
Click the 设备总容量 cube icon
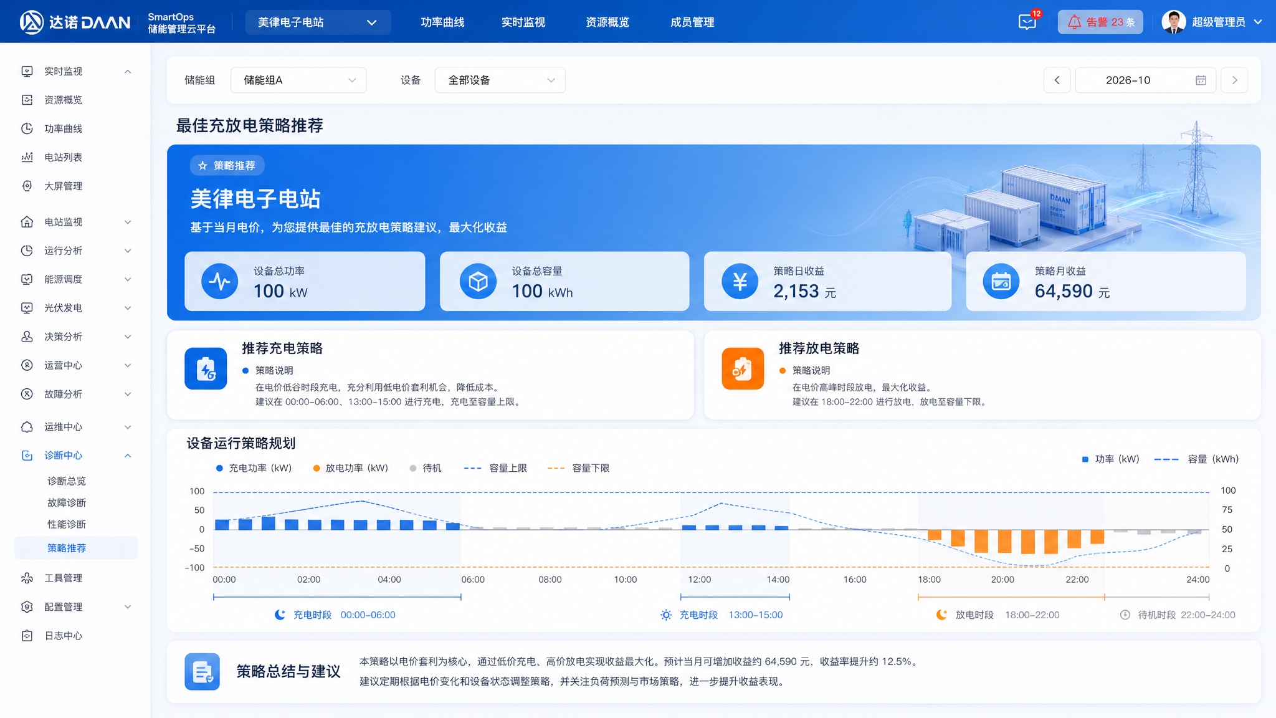point(478,281)
